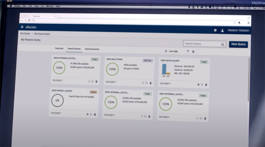Unfavorite the SEED-QUICK-QUERY star
Image resolution: width=265 pixels, height=147 pixels.
click(198, 84)
